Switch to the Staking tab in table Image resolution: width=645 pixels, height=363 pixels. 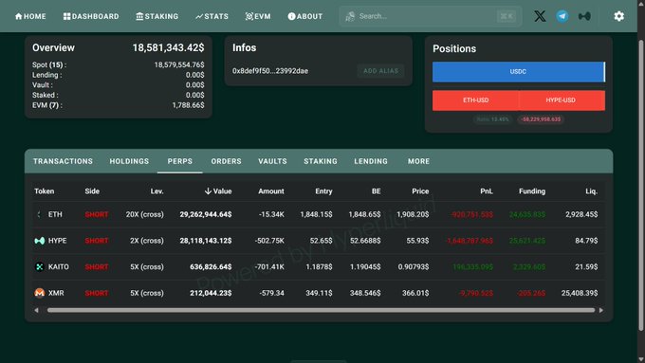coord(321,161)
